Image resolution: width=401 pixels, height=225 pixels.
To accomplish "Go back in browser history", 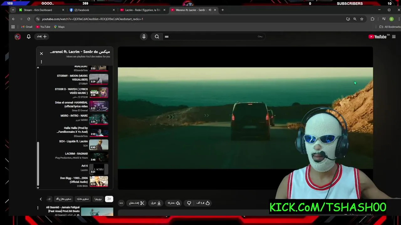I will click(13, 19).
